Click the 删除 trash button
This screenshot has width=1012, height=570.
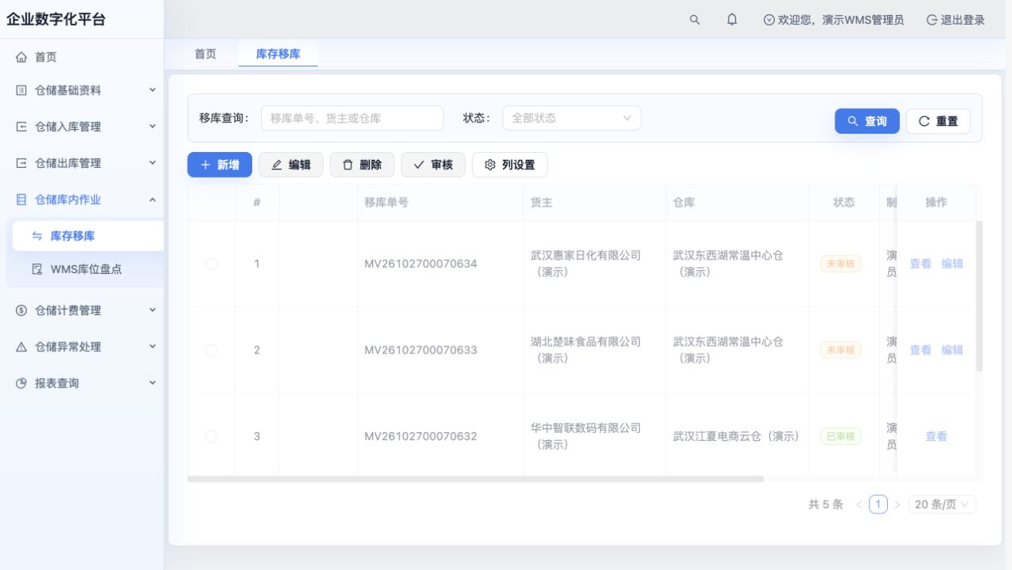pos(362,165)
